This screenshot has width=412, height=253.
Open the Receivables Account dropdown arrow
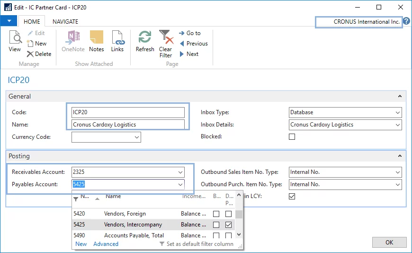(x=180, y=172)
